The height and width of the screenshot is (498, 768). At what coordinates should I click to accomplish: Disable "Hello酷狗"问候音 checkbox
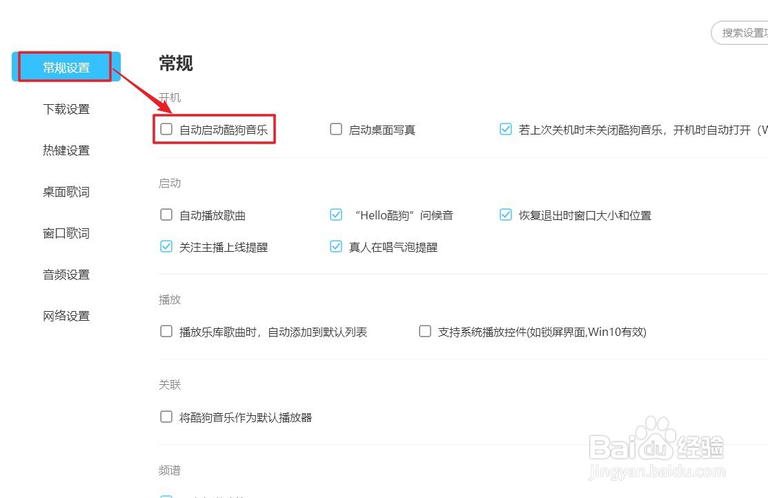336,215
